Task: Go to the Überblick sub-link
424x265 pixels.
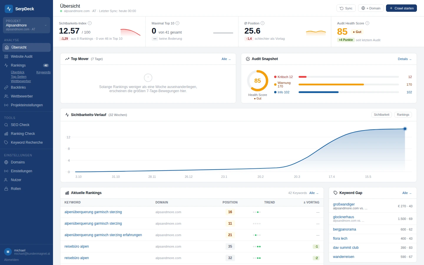Action: pos(18,72)
